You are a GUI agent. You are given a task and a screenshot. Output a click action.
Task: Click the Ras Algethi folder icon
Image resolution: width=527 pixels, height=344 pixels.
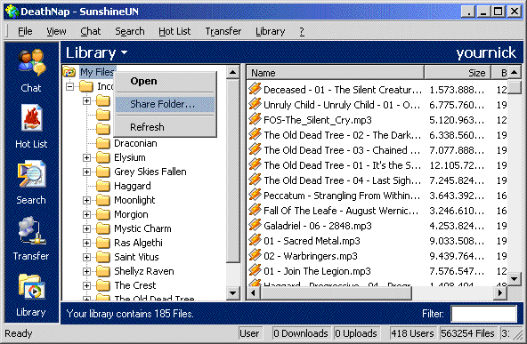(x=103, y=243)
